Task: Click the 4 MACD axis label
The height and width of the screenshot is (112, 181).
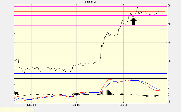Action: pyautogui.click(x=168, y=81)
